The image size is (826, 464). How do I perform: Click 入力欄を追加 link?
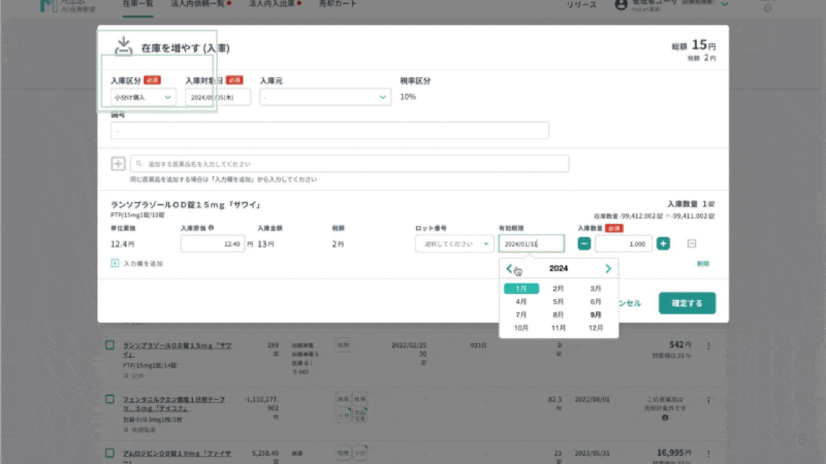click(x=143, y=263)
